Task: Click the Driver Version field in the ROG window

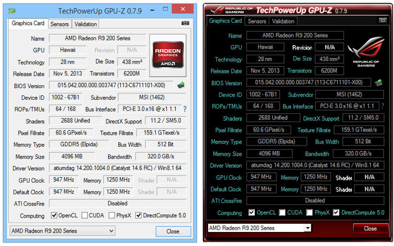Action: click(315, 165)
